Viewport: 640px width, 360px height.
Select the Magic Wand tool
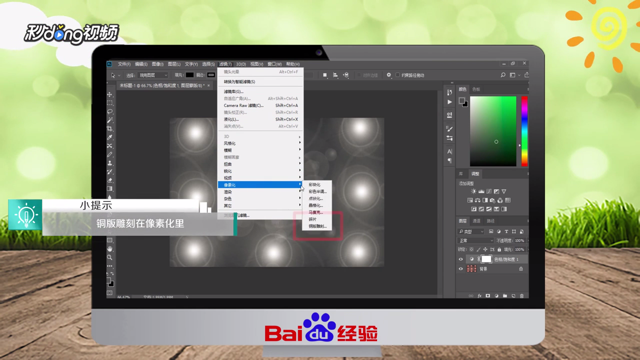pos(110,120)
